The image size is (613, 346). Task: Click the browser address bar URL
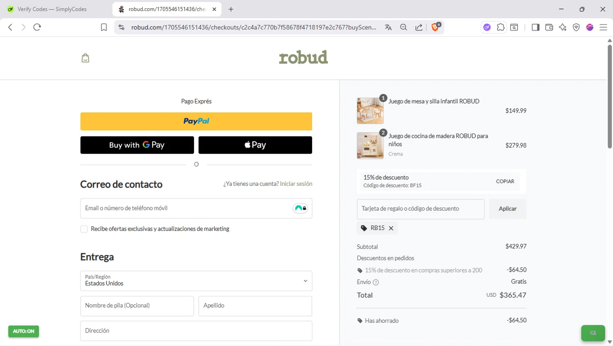coord(253,27)
